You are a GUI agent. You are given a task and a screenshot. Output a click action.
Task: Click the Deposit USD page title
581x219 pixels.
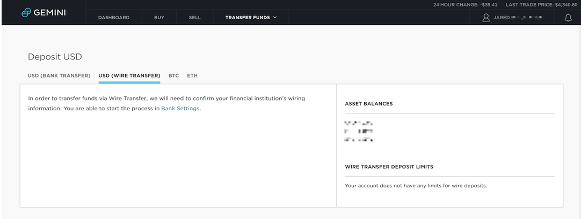[55, 57]
